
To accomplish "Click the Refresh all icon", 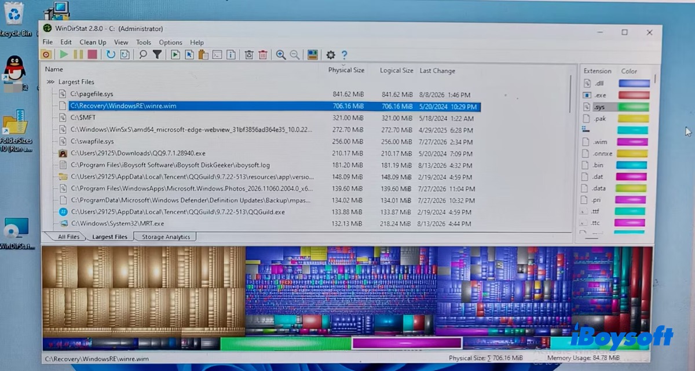I will pos(111,54).
